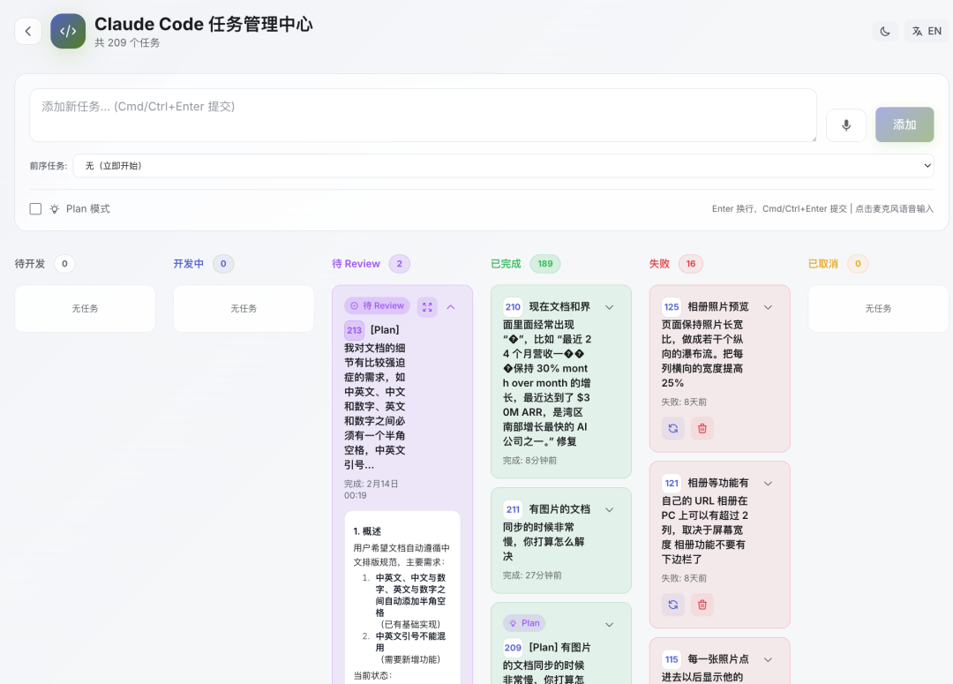Click the back arrow button
The width and height of the screenshot is (953, 684).
click(x=28, y=32)
